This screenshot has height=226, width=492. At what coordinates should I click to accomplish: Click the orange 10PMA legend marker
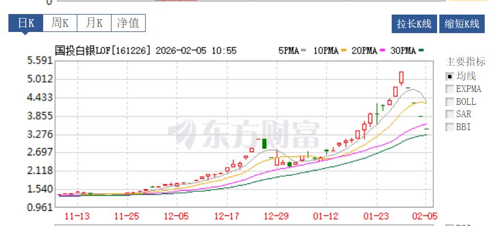click(343, 50)
